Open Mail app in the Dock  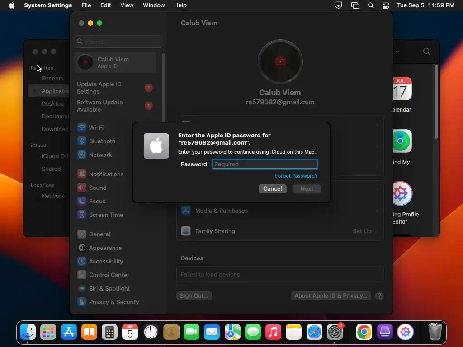(x=212, y=332)
